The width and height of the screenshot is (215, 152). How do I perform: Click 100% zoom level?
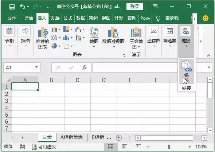[201, 147]
